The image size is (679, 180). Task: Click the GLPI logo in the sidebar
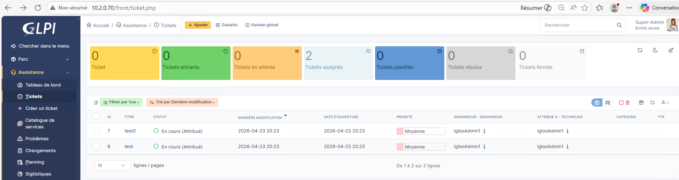[x=39, y=28]
